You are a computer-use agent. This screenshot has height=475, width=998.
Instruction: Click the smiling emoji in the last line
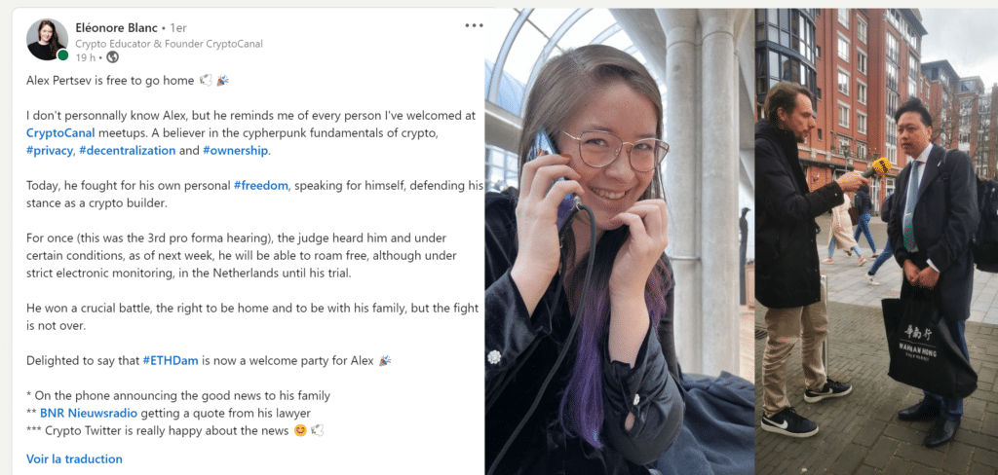[300, 430]
